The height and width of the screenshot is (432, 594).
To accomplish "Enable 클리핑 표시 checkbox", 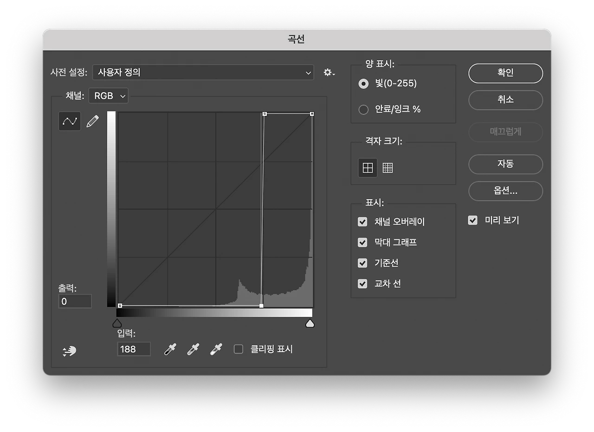I will [x=239, y=349].
